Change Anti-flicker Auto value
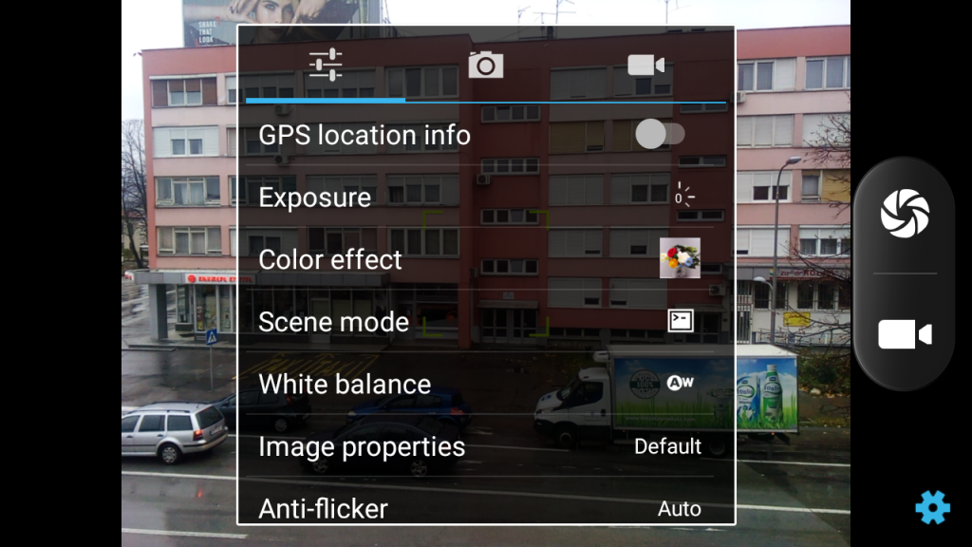 tap(680, 509)
